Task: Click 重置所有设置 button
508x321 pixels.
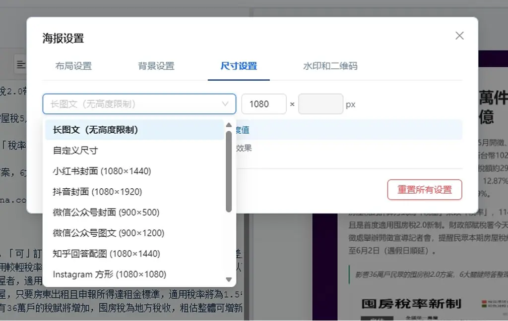Action: pyautogui.click(x=425, y=190)
